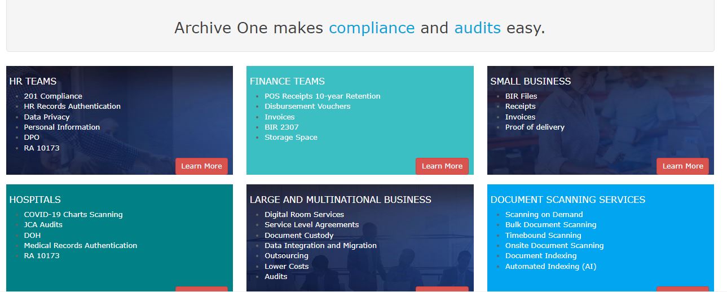Click 'Digital Room Services' list item
Image resolution: width=727 pixels, height=292 pixels.
(304, 215)
